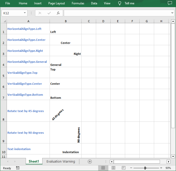Open the Insert Function fx icon

click(x=58, y=13)
